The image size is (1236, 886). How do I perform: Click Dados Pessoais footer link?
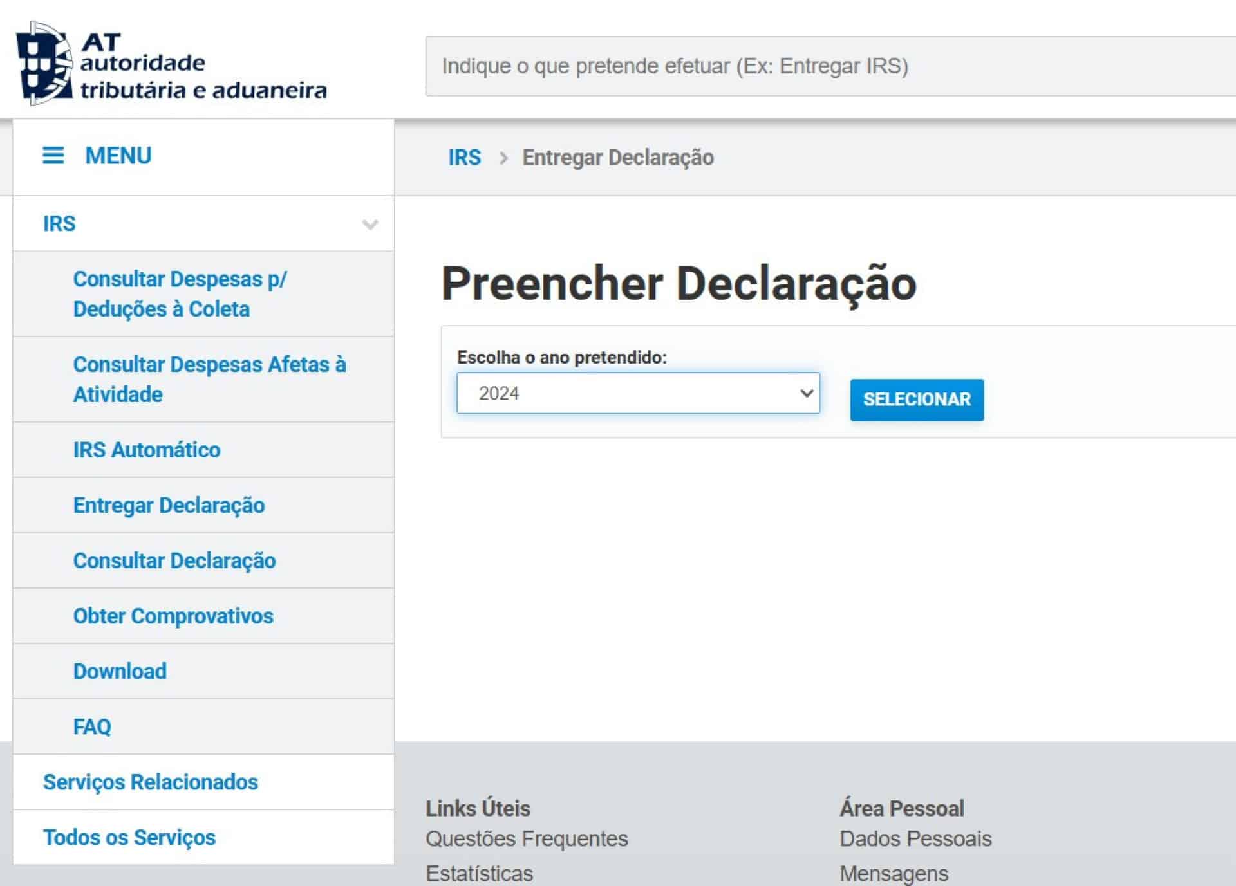(x=915, y=838)
